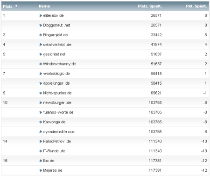Open the eliterator de link

pos(53,15)
